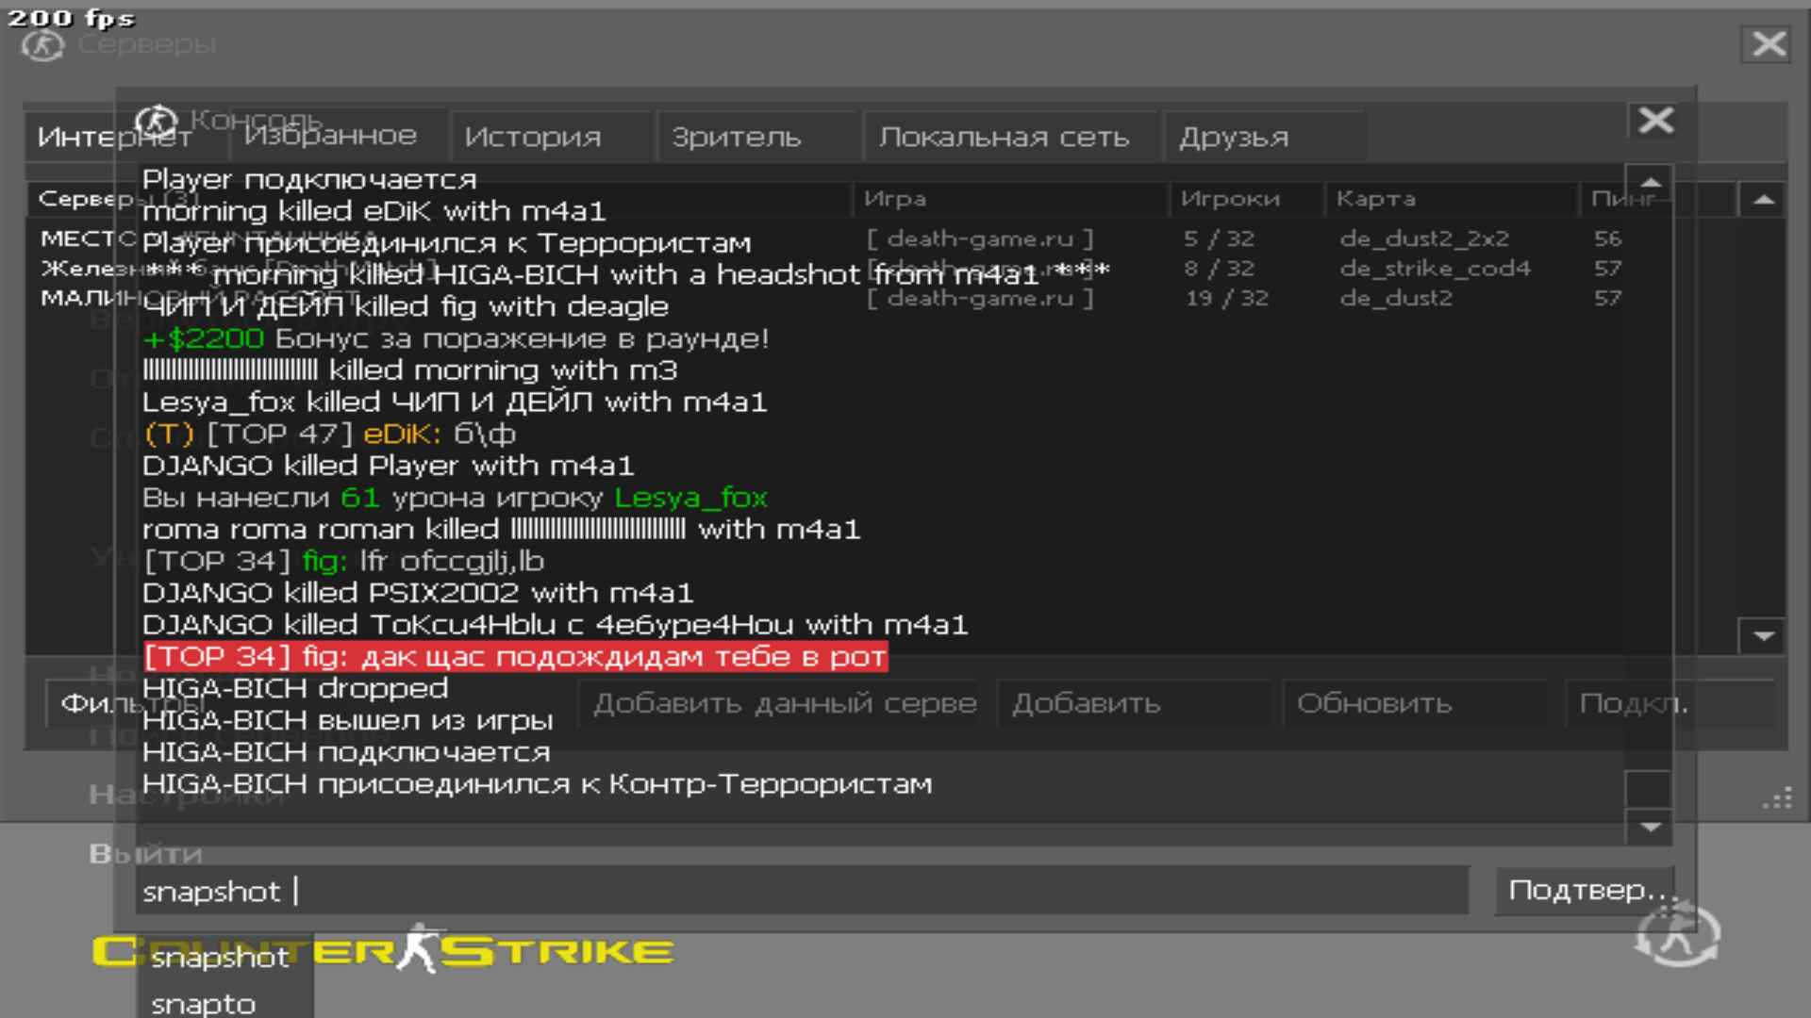Click 'Player подключается' console line
The height and width of the screenshot is (1018, 1811).
(x=309, y=179)
